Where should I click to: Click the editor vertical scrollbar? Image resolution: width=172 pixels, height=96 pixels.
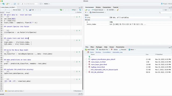[x=83, y=70]
